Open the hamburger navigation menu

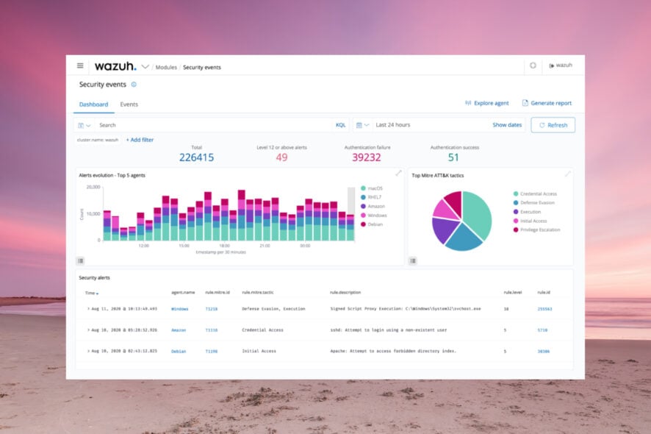point(80,65)
